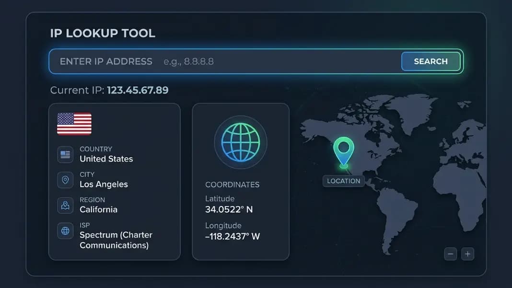The height and width of the screenshot is (288, 512).
Task: Click the map marker icon beside Region
Action: (x=65, y=206)
